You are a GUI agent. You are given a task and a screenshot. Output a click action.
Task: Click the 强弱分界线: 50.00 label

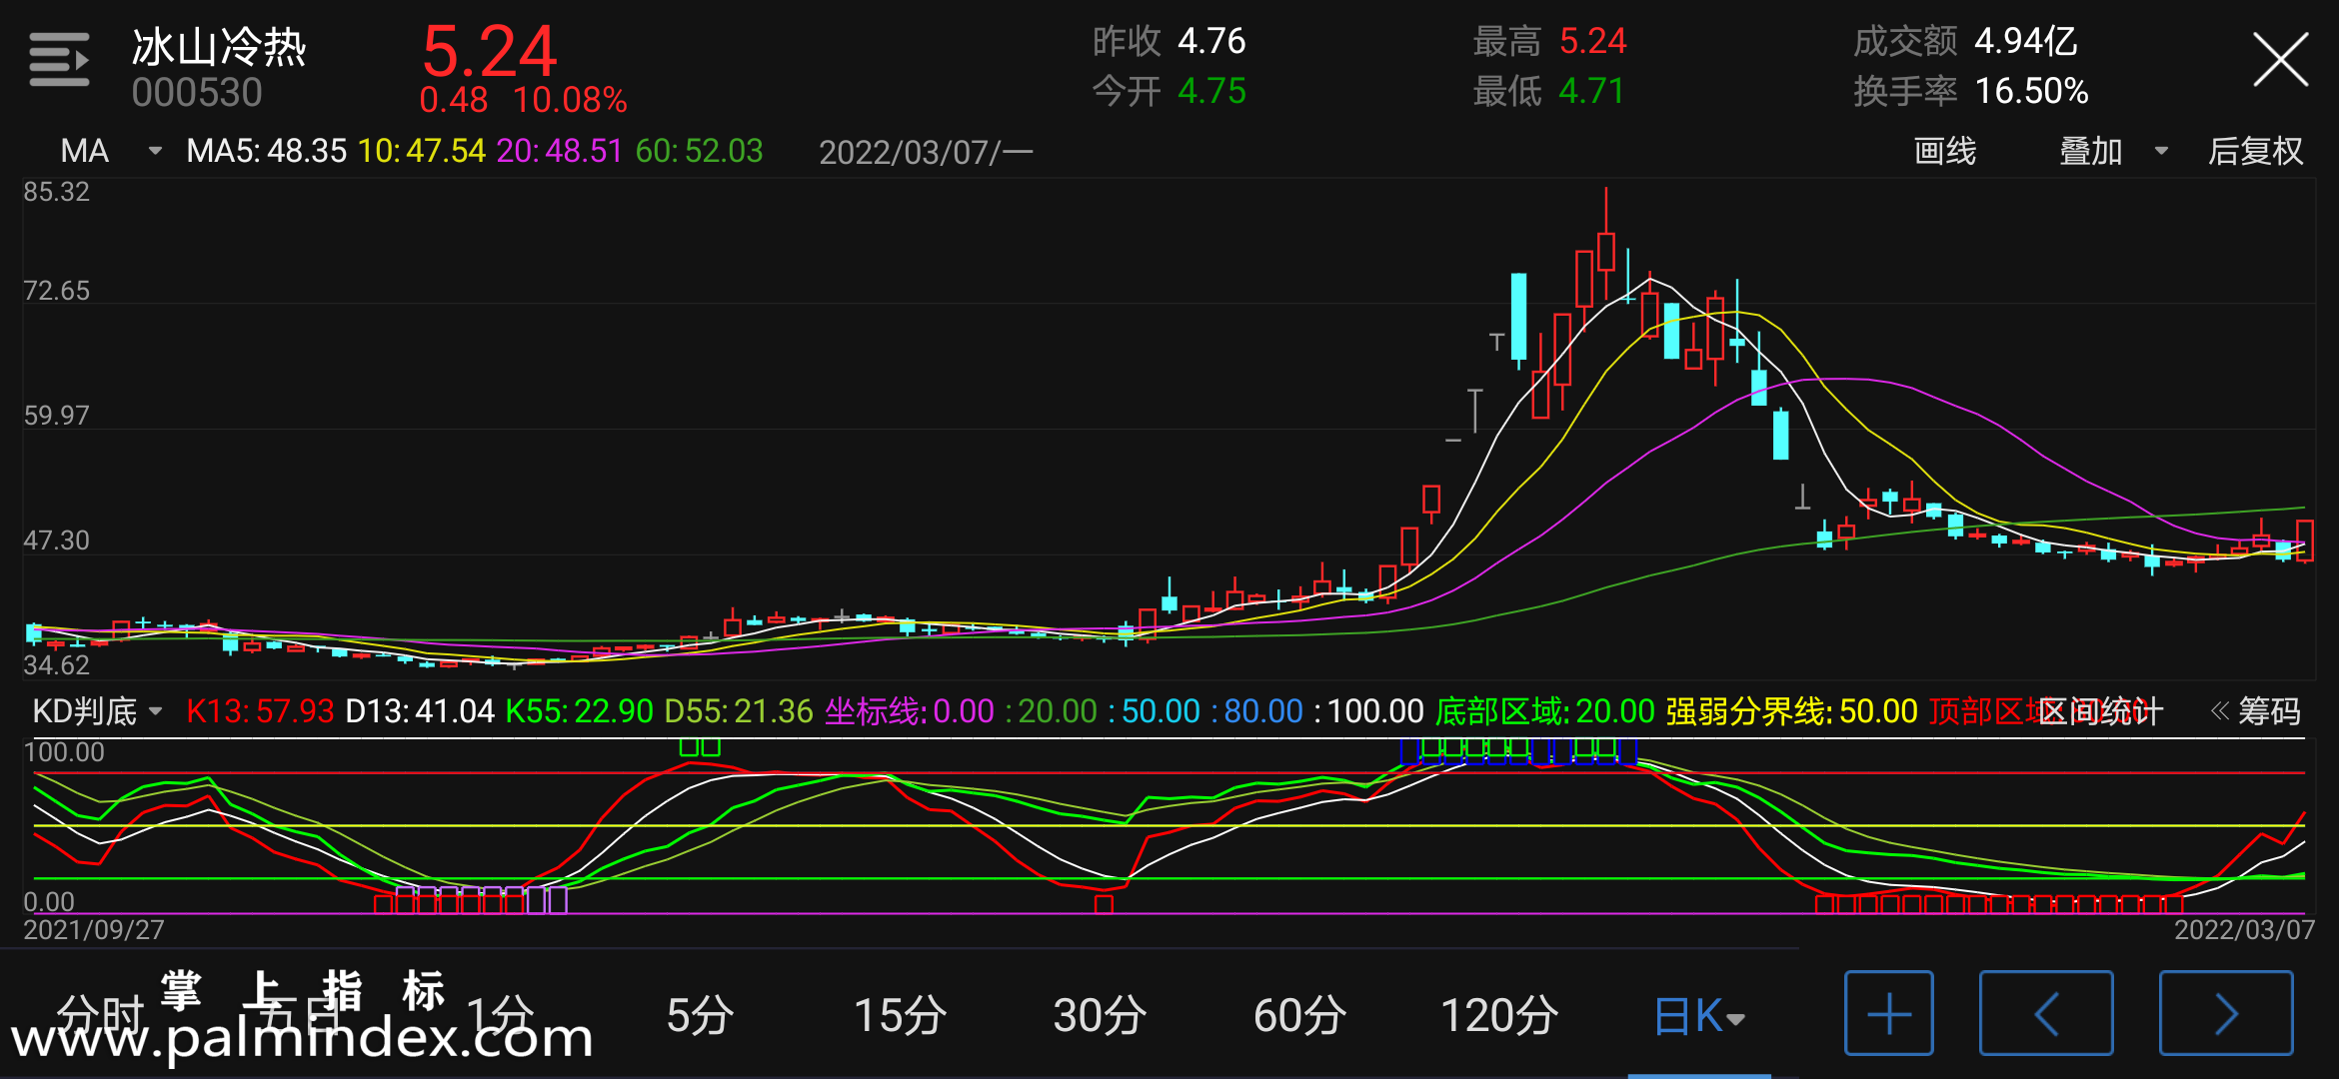[x=1791, y=711]
